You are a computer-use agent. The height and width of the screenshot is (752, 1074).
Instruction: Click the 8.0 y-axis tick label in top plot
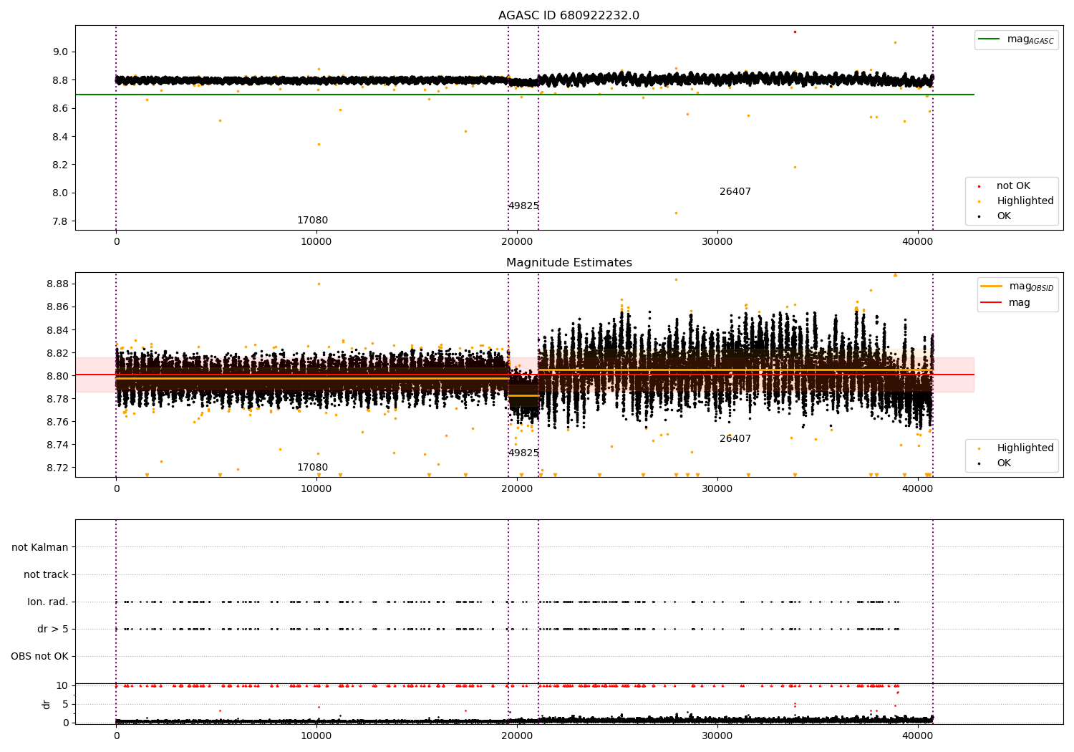pos(60,193)
